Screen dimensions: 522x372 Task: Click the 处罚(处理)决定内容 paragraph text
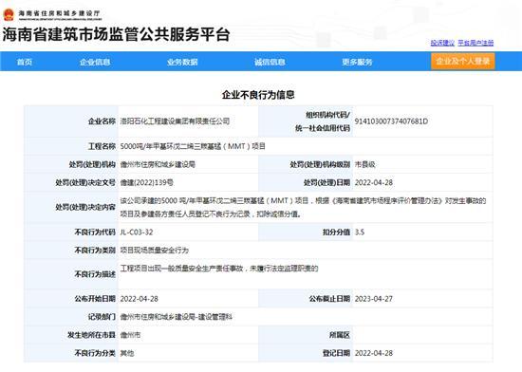tap(303, 207)
